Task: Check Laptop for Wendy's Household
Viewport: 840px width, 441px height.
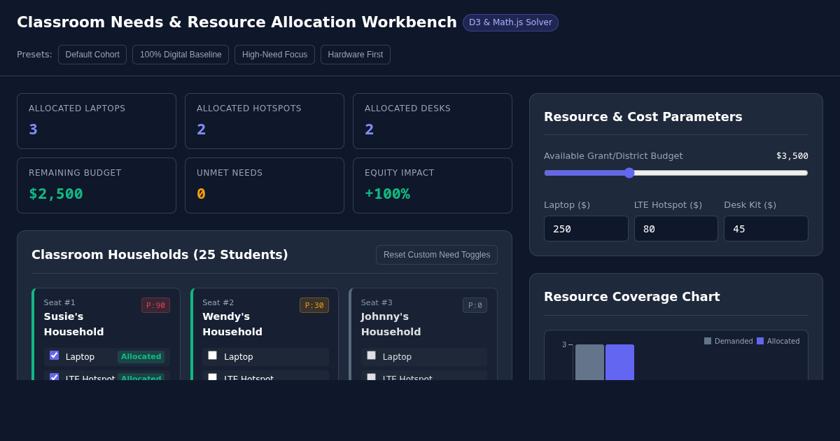Action: click(213, 356)
